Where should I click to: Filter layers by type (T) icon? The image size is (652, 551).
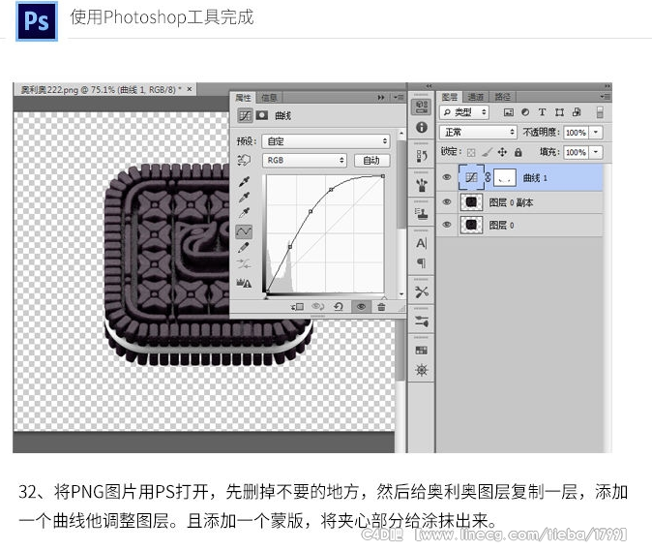click(542, 112)
